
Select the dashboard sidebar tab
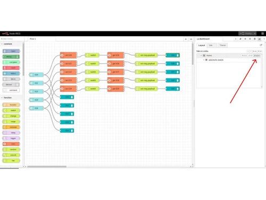(x=209, y=39)
